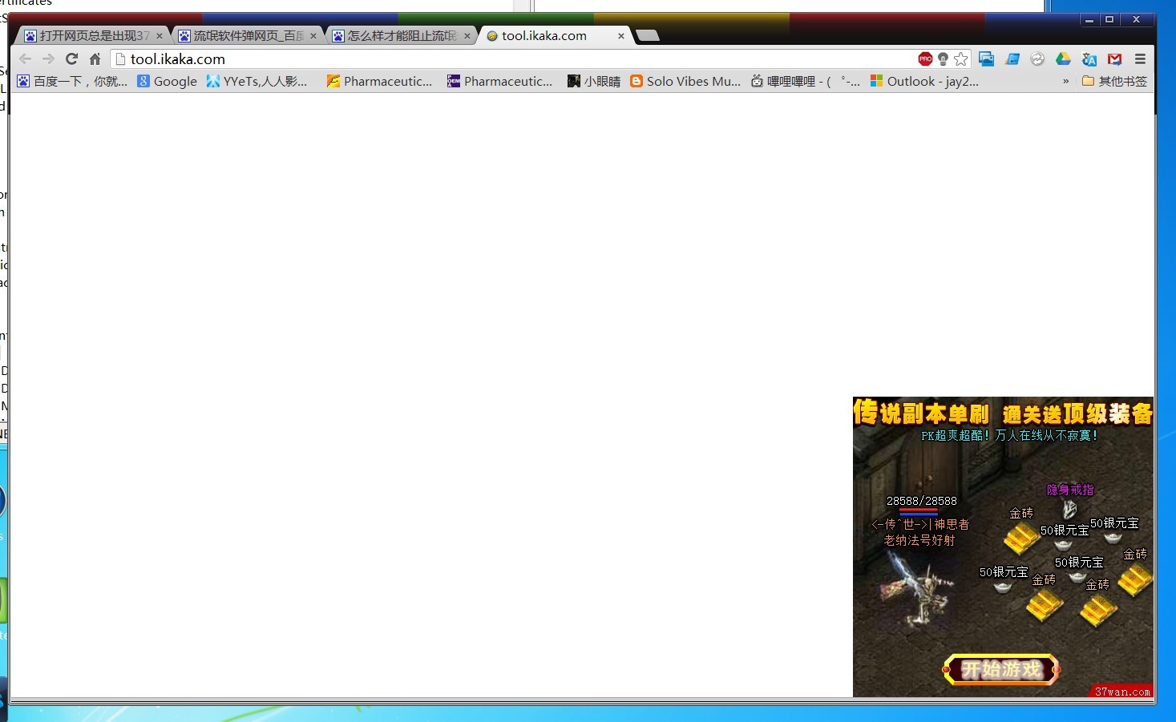This screenshot has width=1176, height=722.
Task: Open the red PRO stop-sign extension
Action: tap(925, 58)
